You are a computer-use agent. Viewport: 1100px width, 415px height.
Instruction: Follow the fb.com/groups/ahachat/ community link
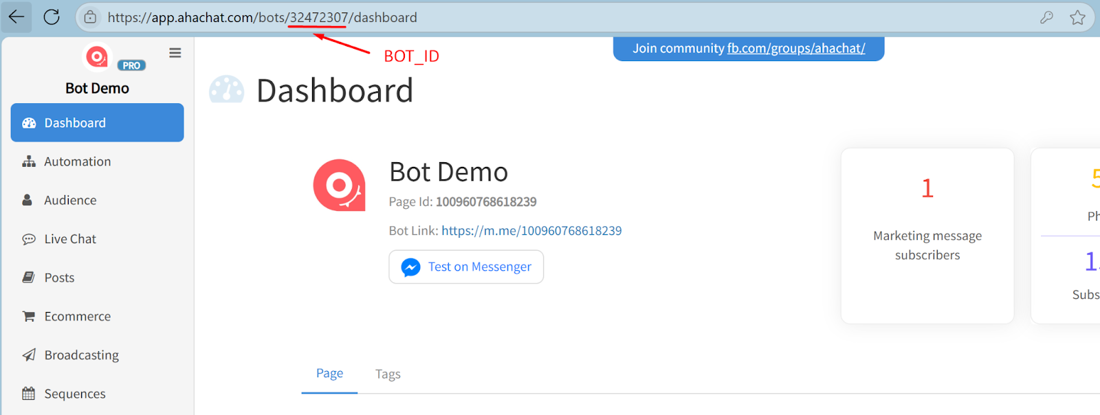point(796,48)
